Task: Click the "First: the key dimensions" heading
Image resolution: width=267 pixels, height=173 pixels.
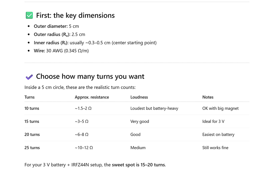Action: click(75, 15)
